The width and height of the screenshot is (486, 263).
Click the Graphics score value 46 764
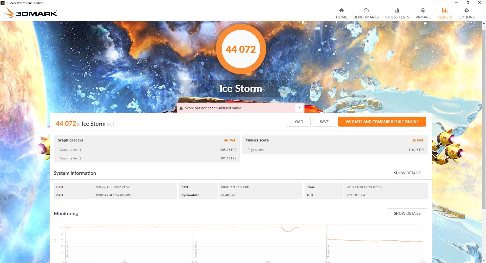tap(230, 140)
